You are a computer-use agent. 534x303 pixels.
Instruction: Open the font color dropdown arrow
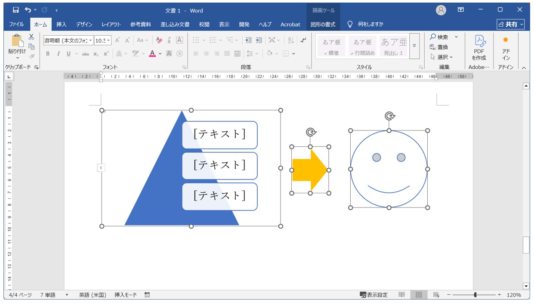point(160,54)
